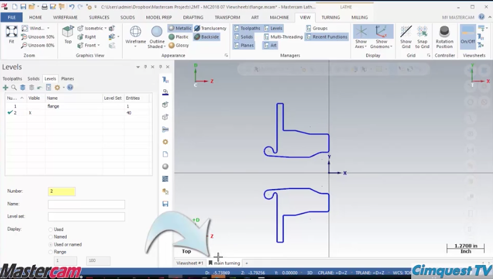Switch to Right graphics view
The height and width of the screenshot is (279, 493).
87,37
